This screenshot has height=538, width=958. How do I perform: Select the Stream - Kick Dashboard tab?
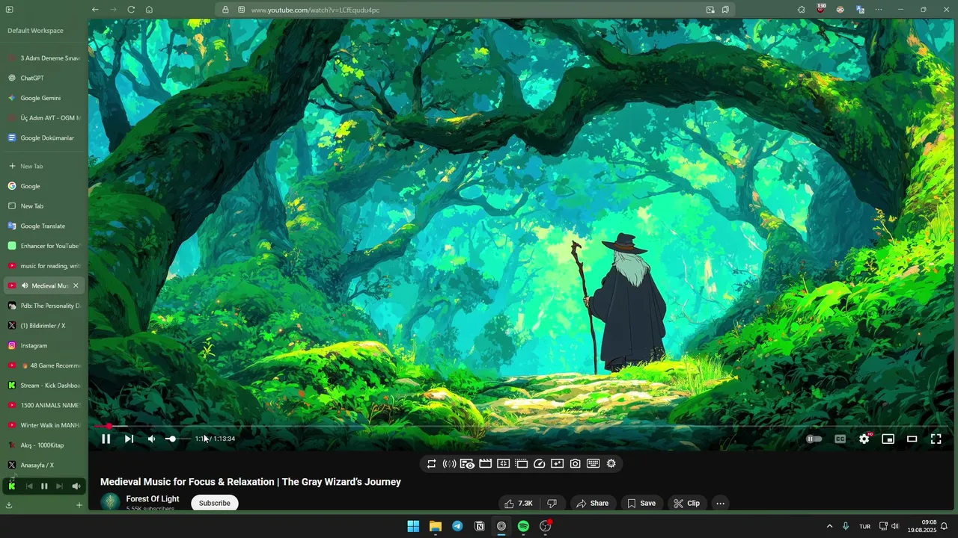pyautogui.click(x=43, y=386)
